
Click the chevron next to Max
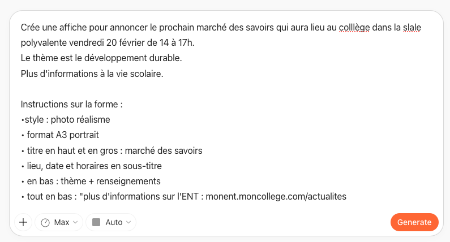(75, 222)
